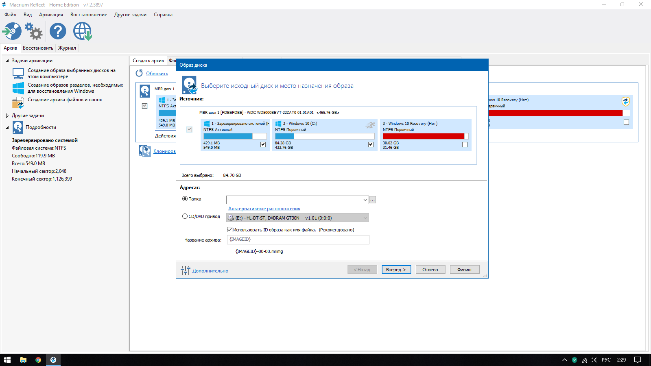Switch to the Журнал tab
Screen dimensions: 651x366
point(67,48)
